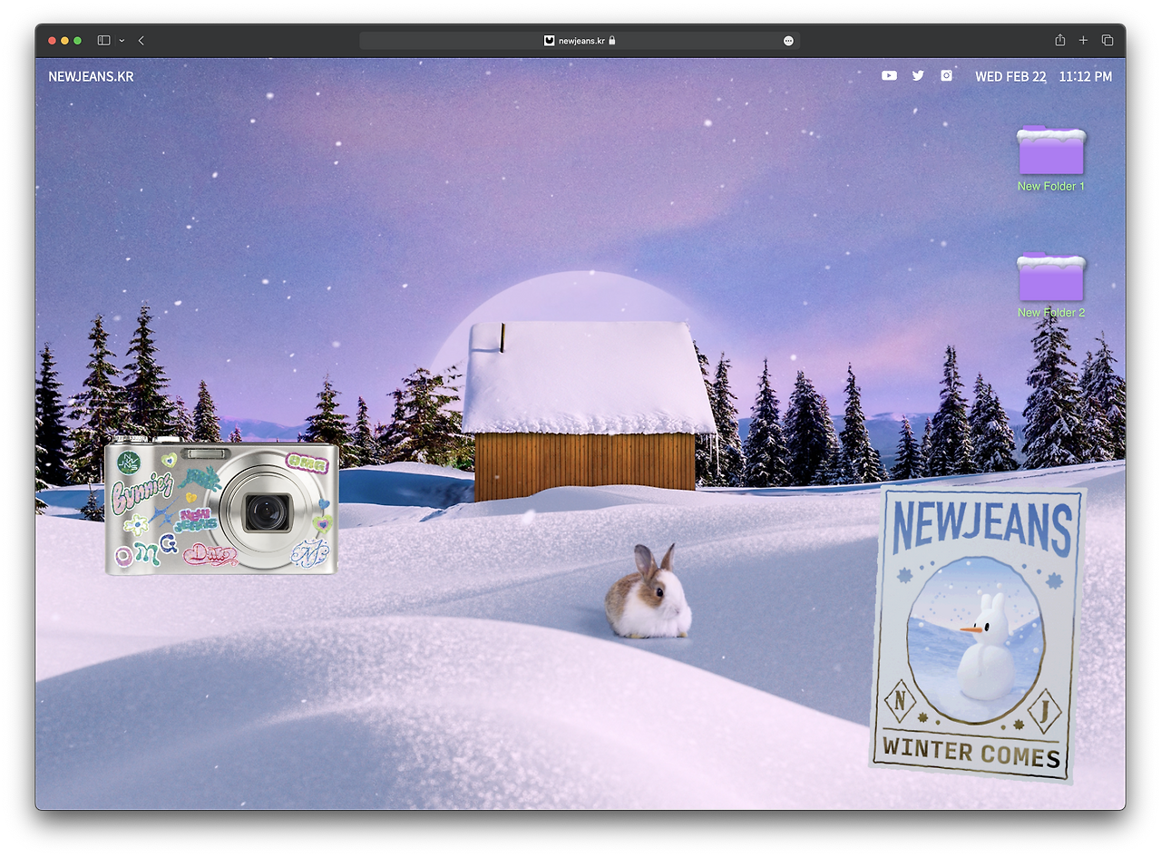The height and width of the screenshot is (857, 1161).
Task: Expand the sidebar tab group chevron
Action: pos(122,41)
